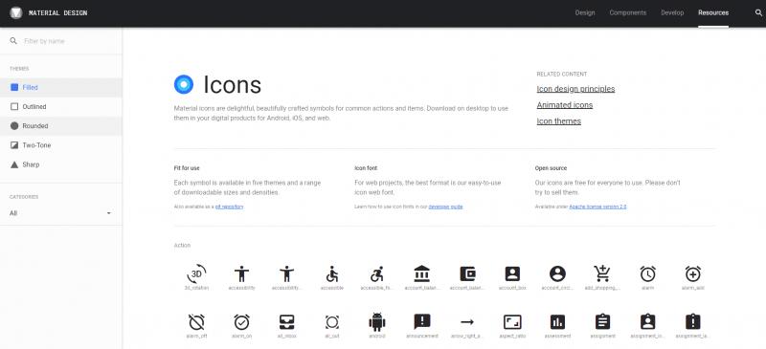Choose the Two-Tone theme
Screen dimensions: 766x349
click(61, 145)
